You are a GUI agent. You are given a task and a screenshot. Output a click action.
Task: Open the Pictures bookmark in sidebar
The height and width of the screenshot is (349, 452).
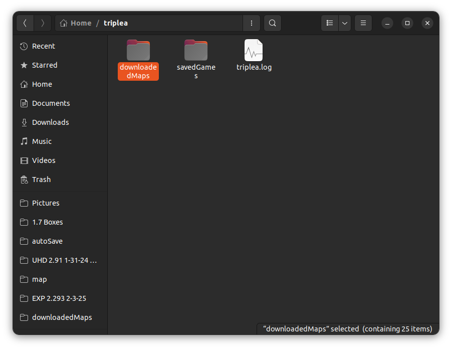[60, 203]
